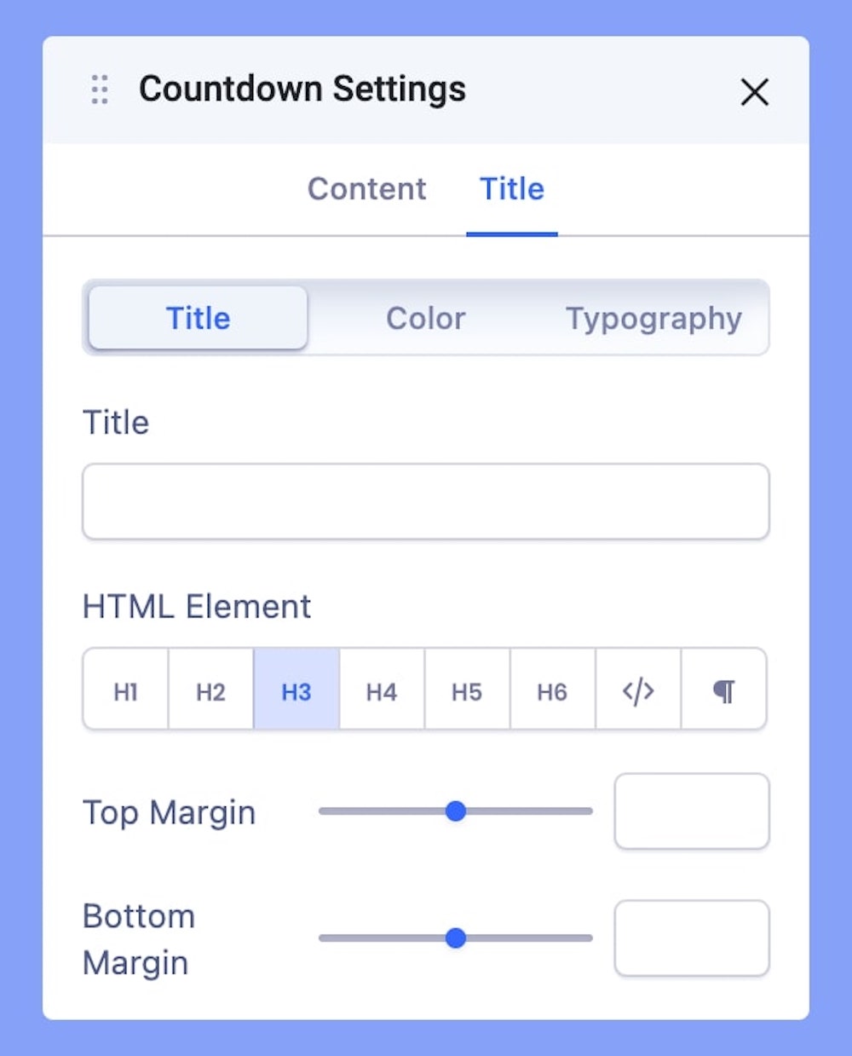Click the Bottom Margin value box

pyautogui.click(x=691, y=938)
